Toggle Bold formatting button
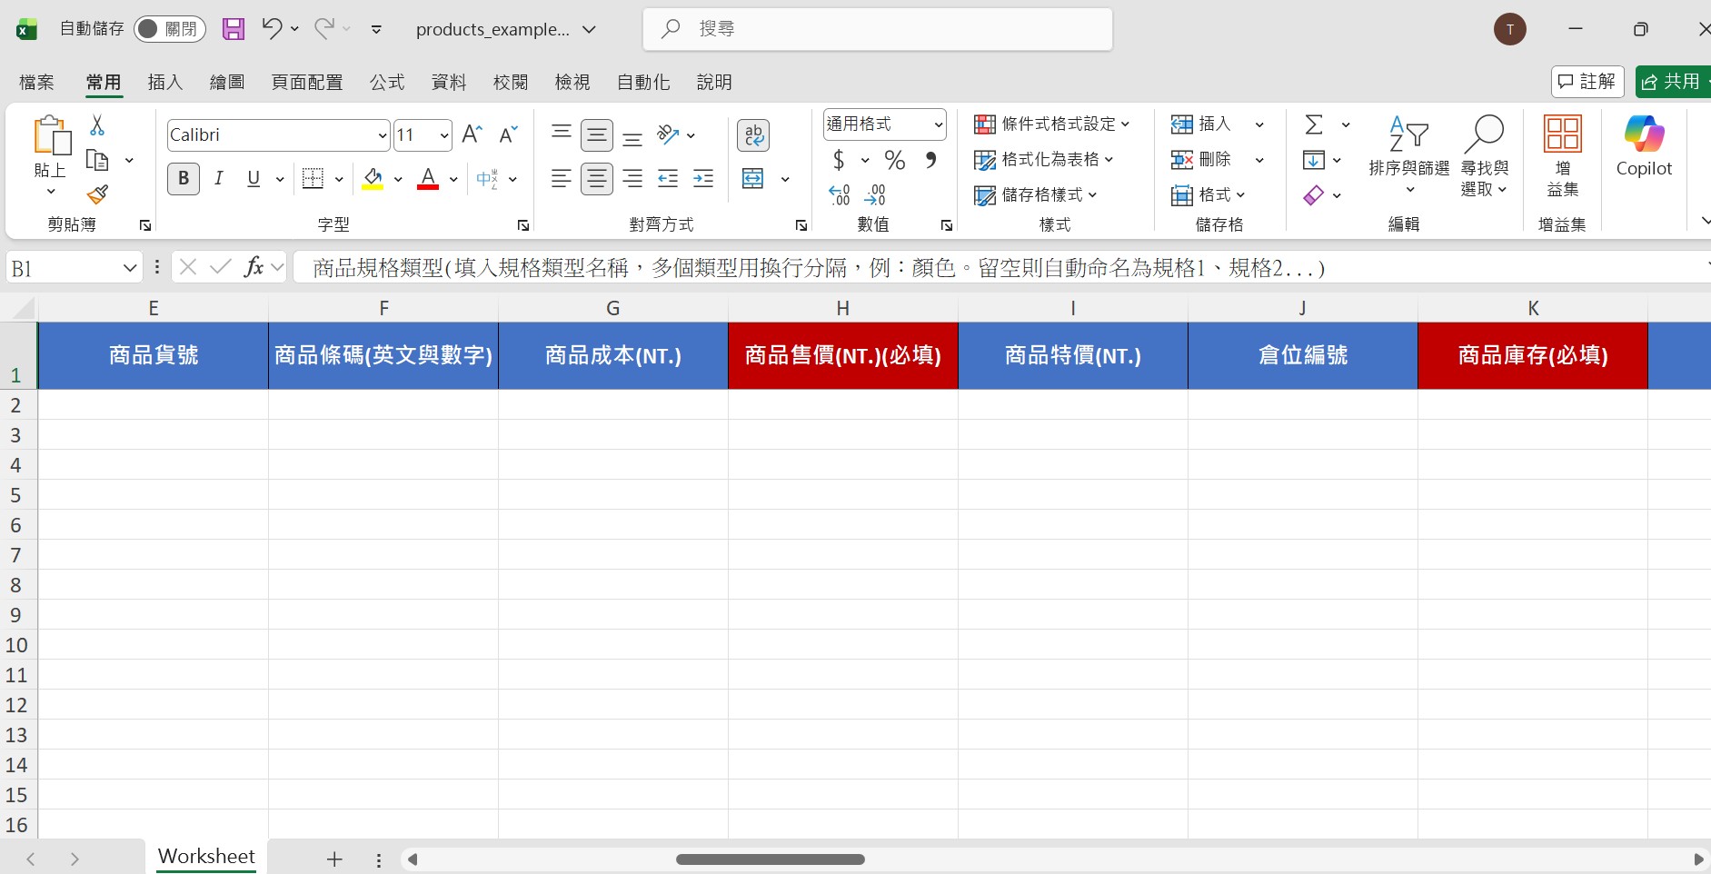The width and height of the screenshot is (1711, 874). pyautogui.click(x=184, y=179)
